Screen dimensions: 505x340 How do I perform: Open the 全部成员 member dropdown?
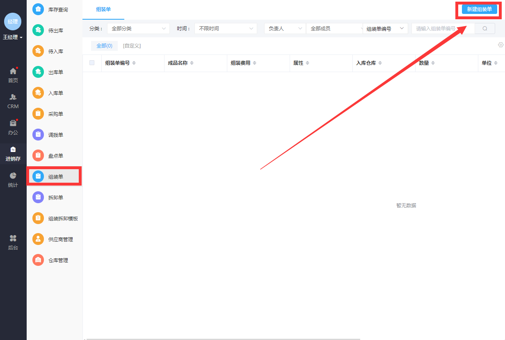coord(334,29)
